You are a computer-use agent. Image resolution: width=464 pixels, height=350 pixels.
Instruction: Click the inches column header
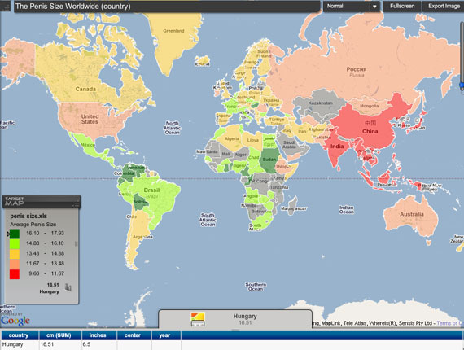coord(98,335)
